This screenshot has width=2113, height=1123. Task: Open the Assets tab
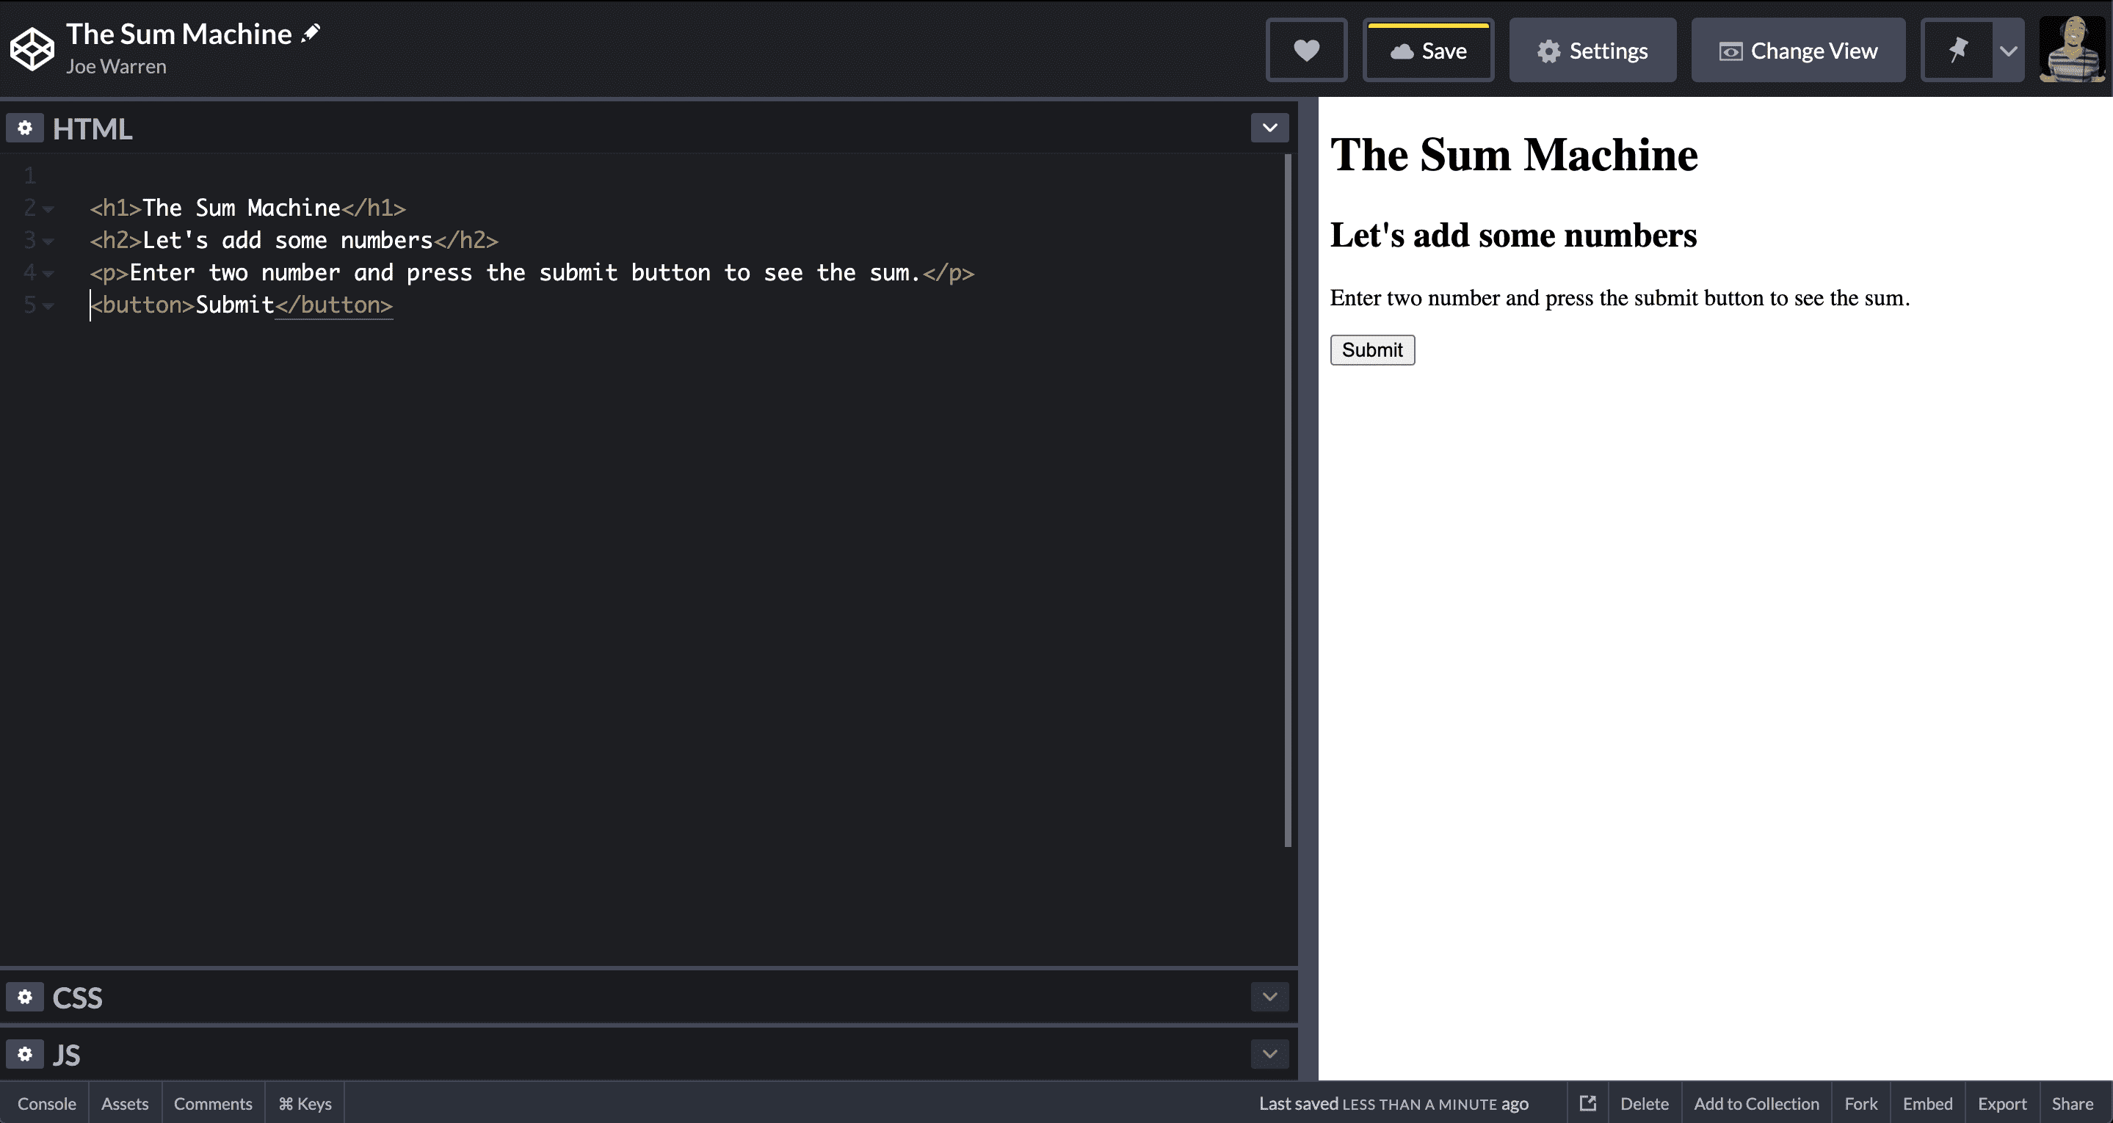[125, 1103]
